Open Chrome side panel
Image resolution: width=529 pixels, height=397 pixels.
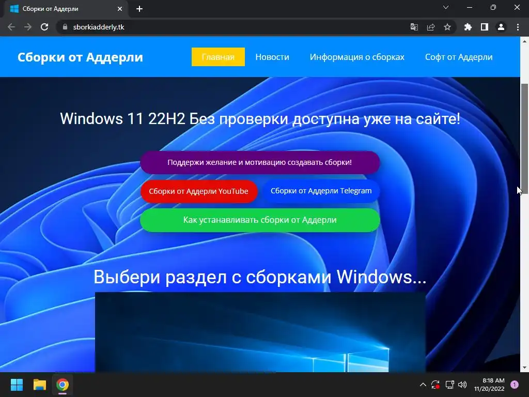(485, 27)
